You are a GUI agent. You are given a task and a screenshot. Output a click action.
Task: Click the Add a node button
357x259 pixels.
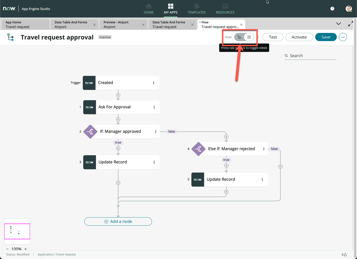click(118, 222)
